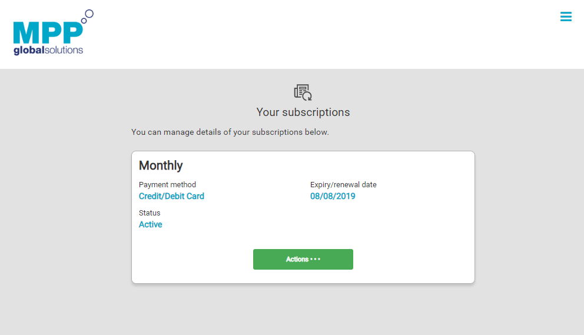
Task: Expand the green Actions dropdown button
Action: click(x=303, y=259)
